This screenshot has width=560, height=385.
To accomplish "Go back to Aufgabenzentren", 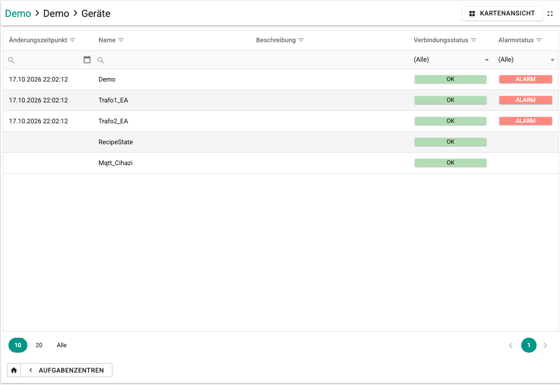I will coord(67,370).
